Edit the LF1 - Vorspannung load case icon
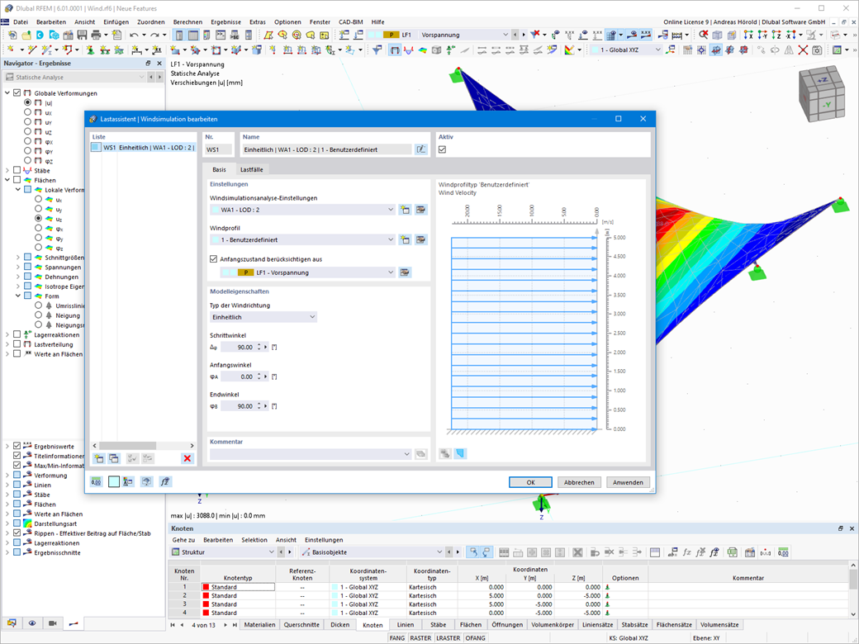The height and width of the screenshot is (644, 859). coord(405,272)
